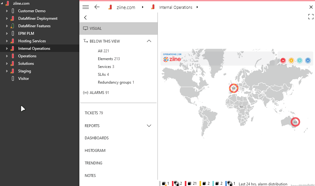Collapse the Below This View section
Screen dimensions: 315x186
click(x=149, y=41)
